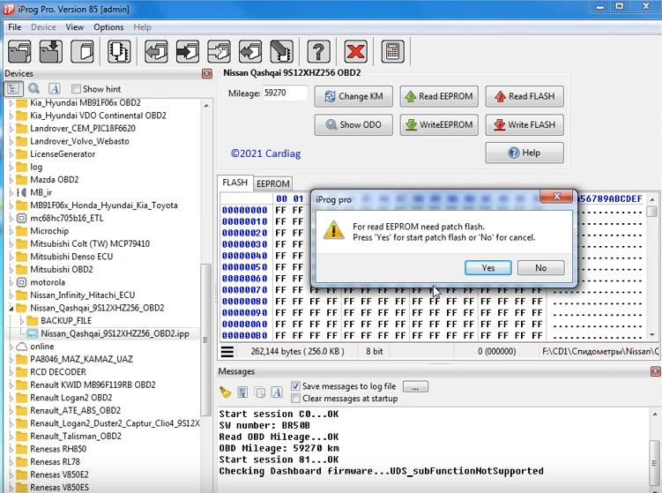This screenshot has height=493, width=662.
Task: Click the Messages font letter A icon
Action: pyautogui.click(x=277, y=392)
